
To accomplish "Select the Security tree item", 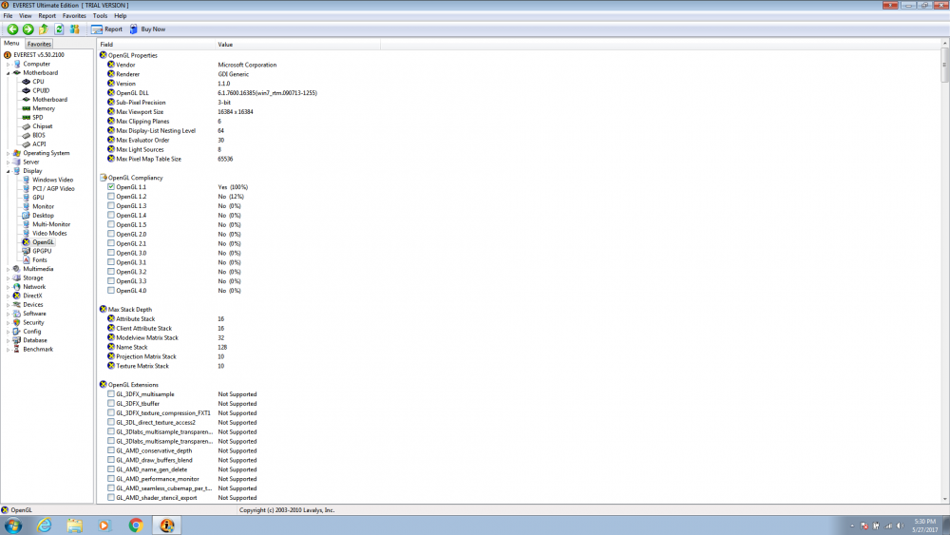I will tap(33, 323).
